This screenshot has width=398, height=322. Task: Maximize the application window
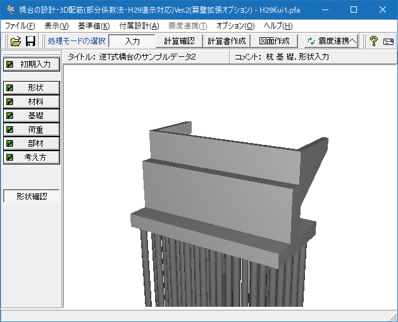(354, 9)
